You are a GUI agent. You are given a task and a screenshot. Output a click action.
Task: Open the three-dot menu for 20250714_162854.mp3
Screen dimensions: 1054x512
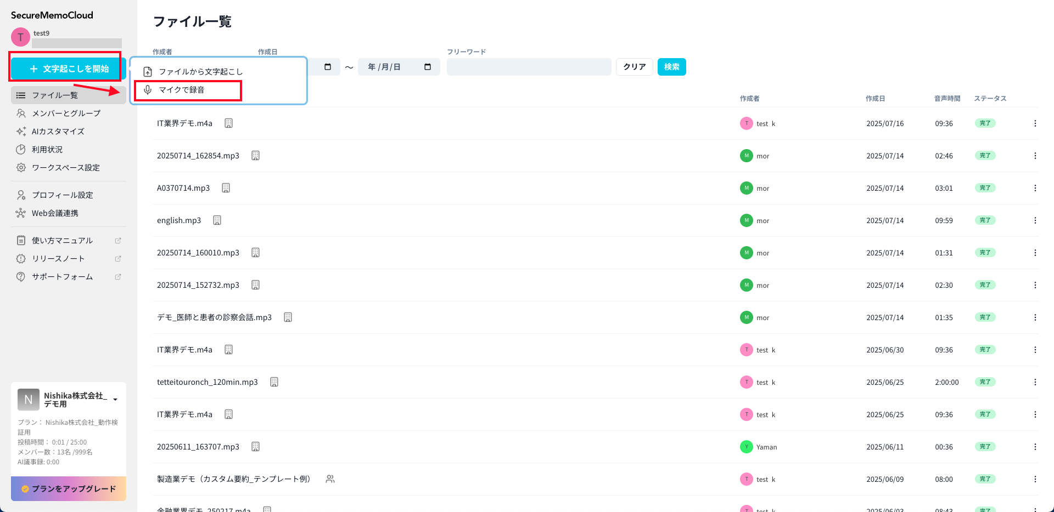coord(1035,156)
